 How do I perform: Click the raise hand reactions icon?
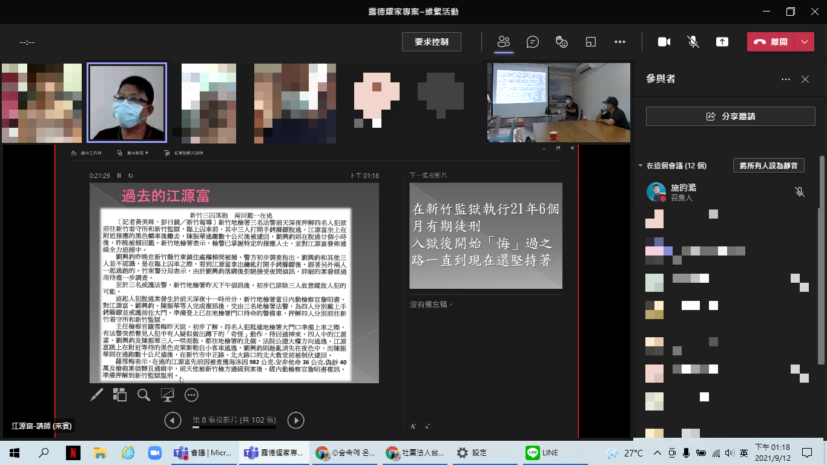point(562,42)
